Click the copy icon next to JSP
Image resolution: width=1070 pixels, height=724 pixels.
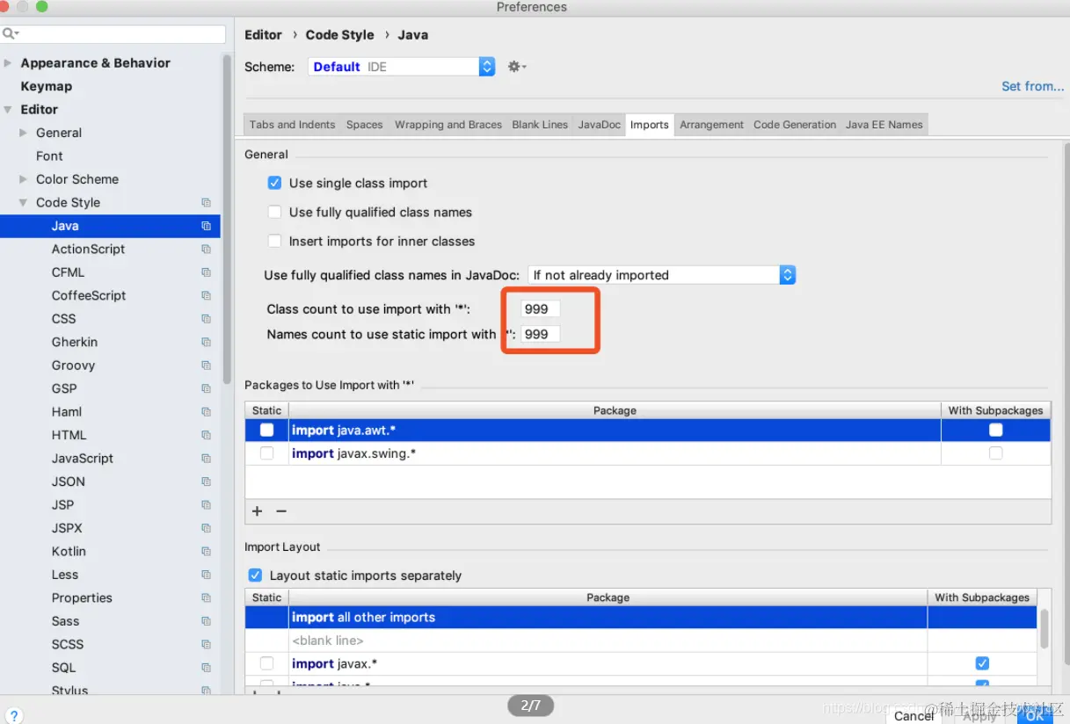point(206,505)
